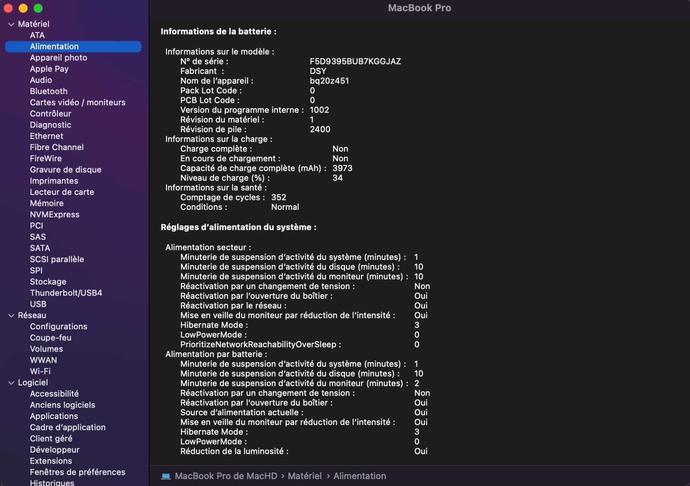The height and width of the screenshot is (486, 690).
Task: Select Coupe-feu network entry
Action: coord(51,338)
